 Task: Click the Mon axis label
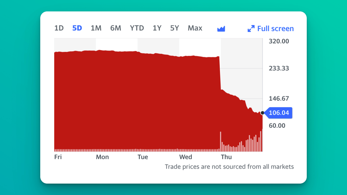coord(102,157)
